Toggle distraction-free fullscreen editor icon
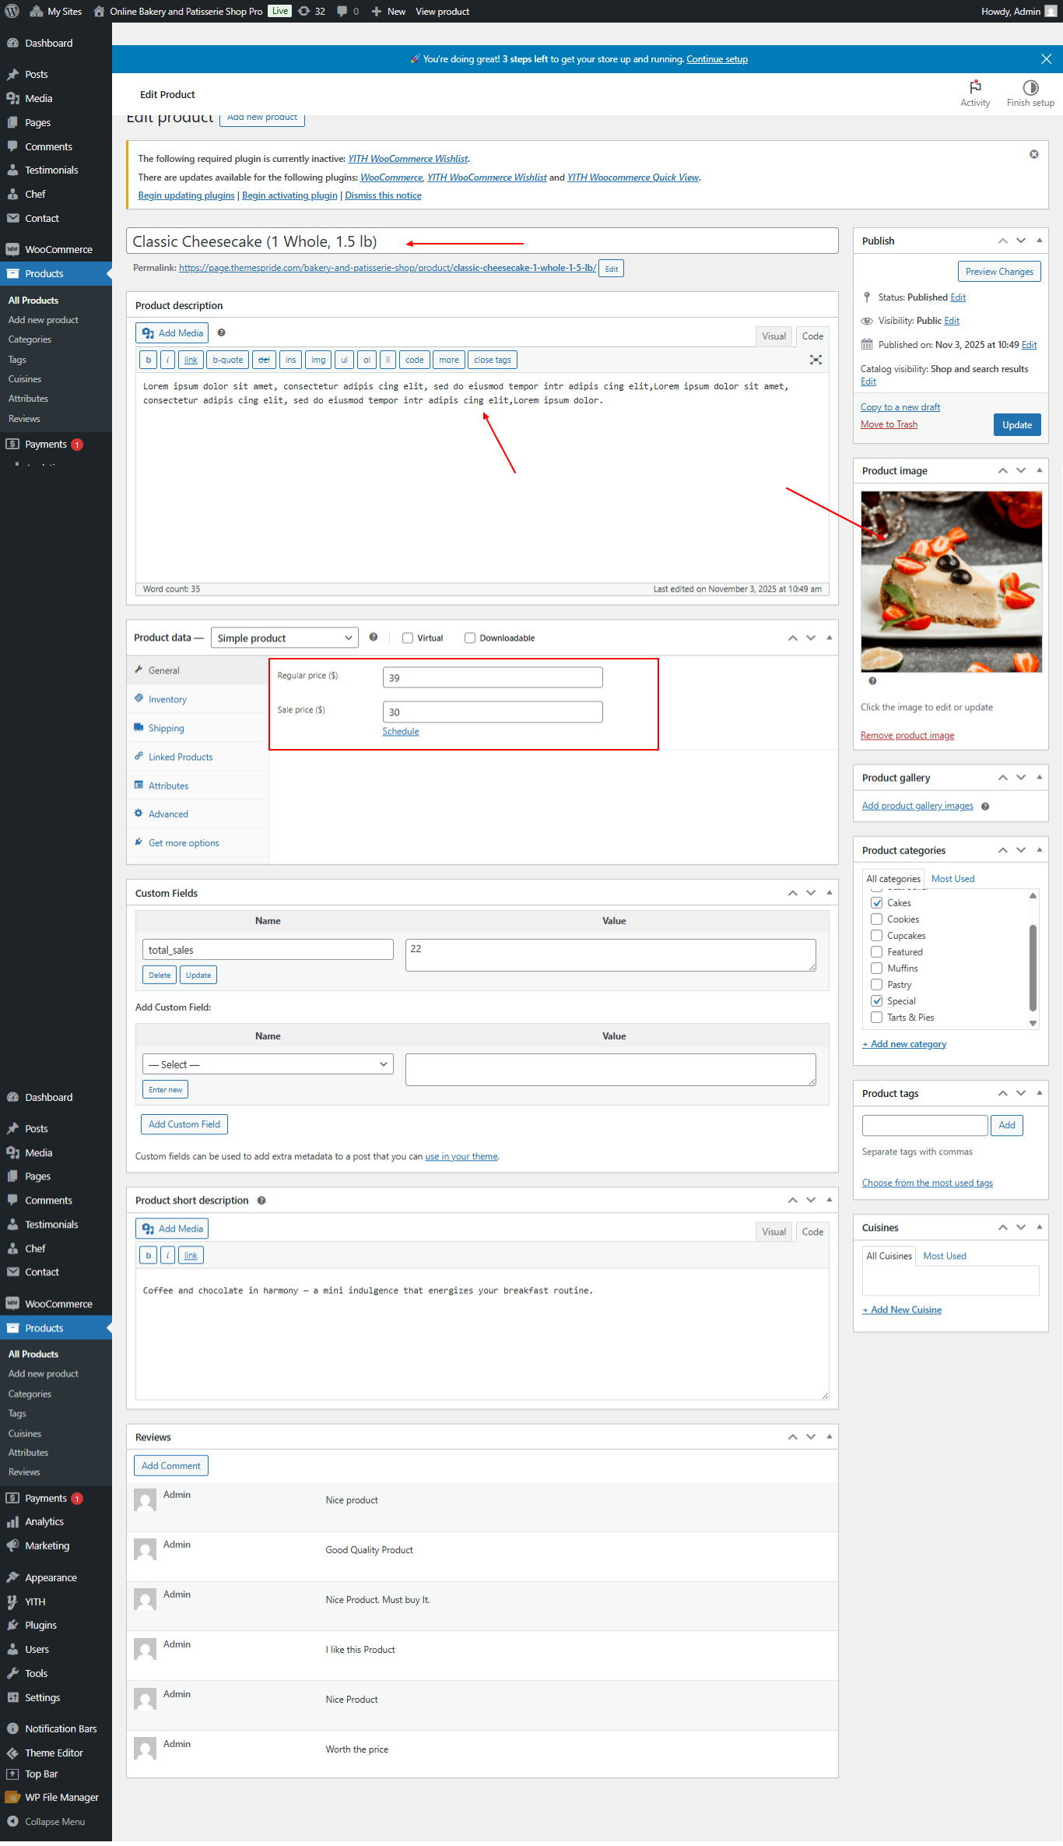 coord(815,360)
